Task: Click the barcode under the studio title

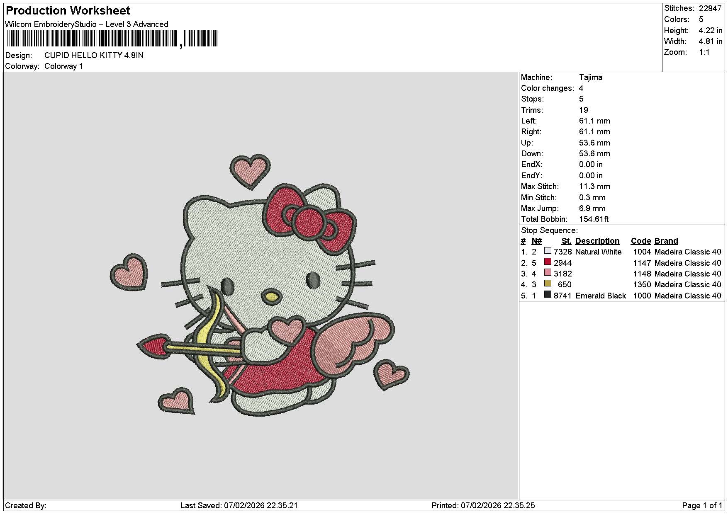Action: point(112,39)
